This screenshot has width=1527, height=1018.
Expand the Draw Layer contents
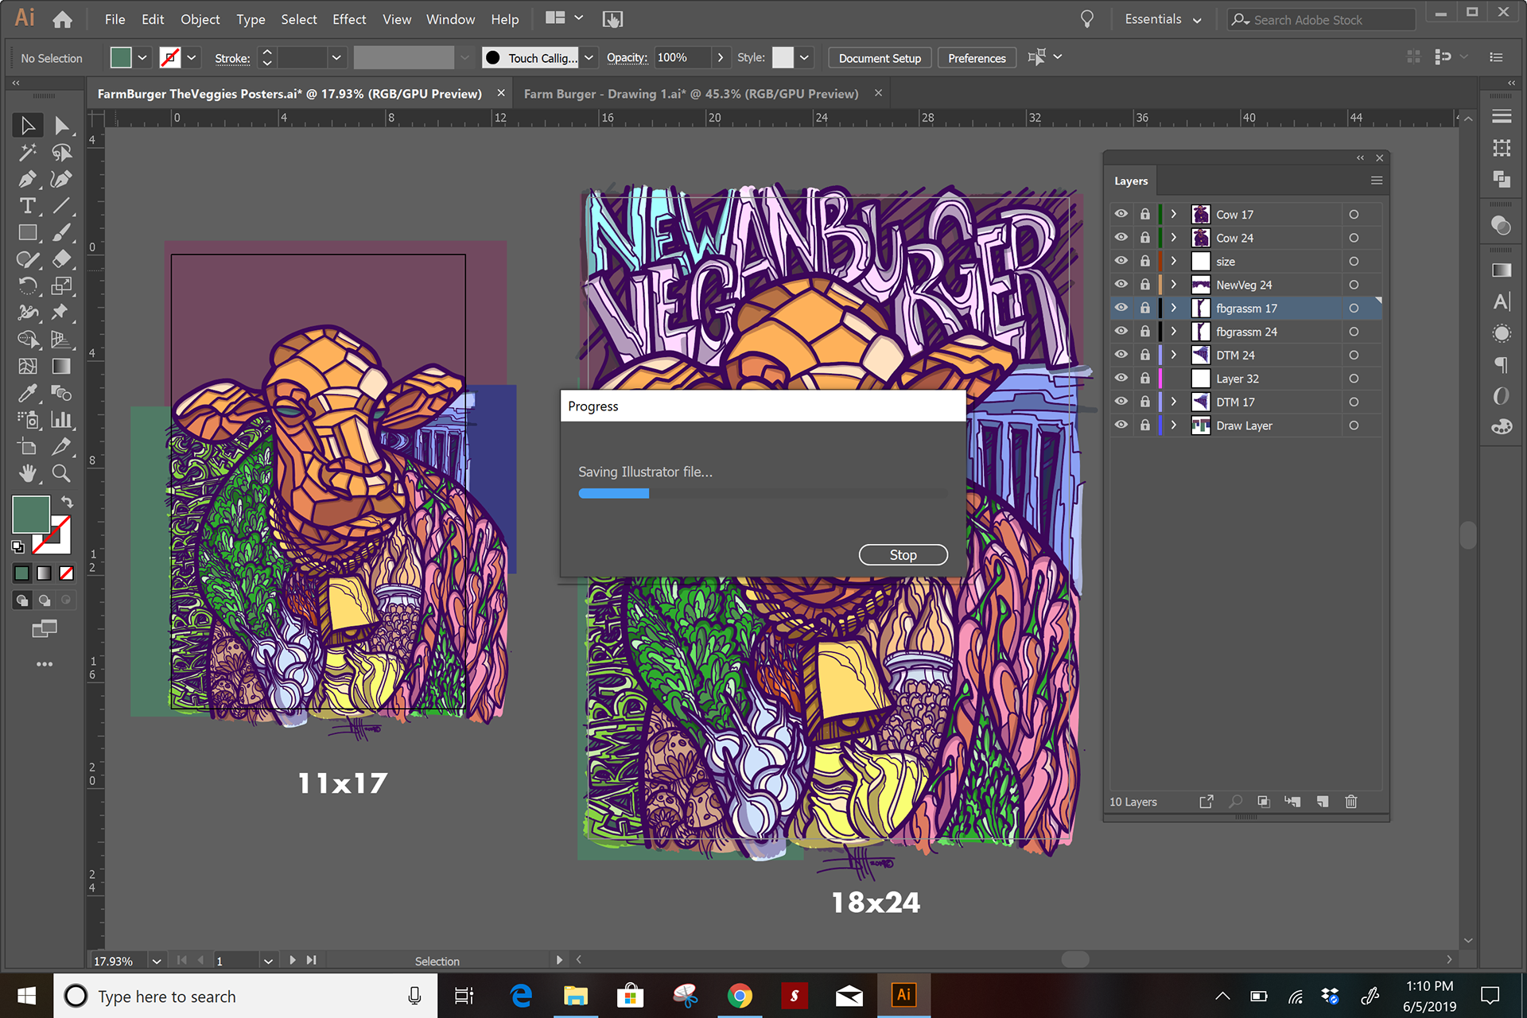1173,425
